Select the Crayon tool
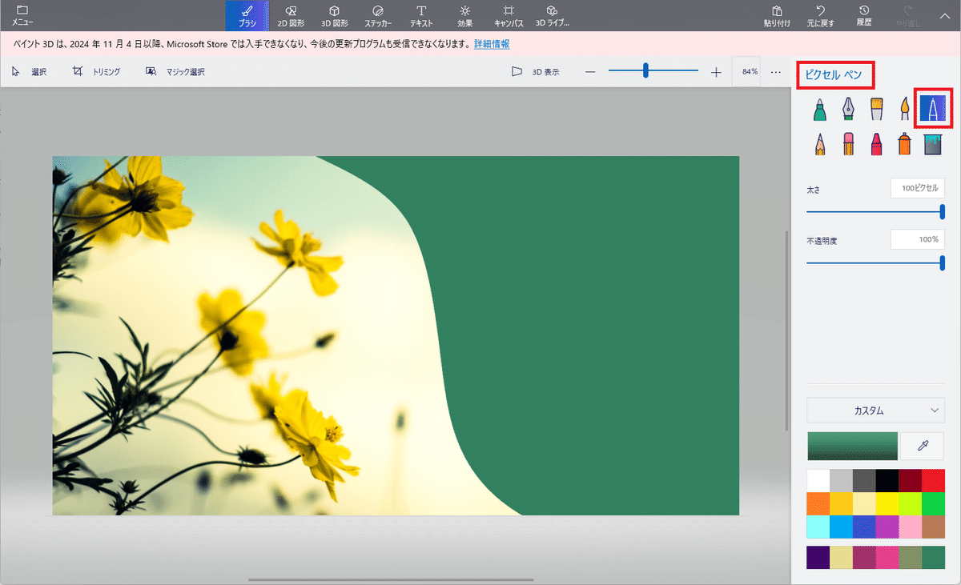The height and width of the screenshot is (585, 961). click(x=876, y=144)
